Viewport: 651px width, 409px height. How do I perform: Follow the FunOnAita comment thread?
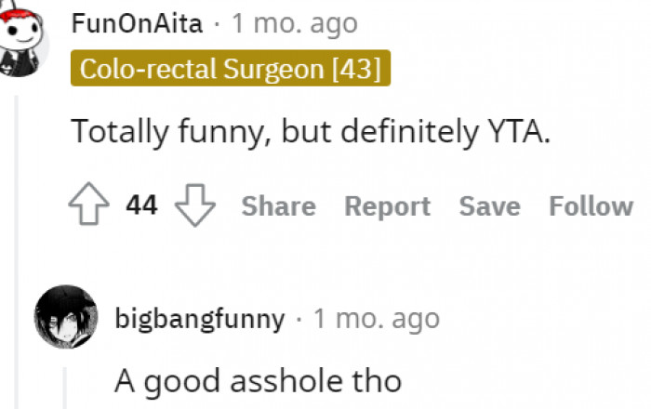(591, 205)
